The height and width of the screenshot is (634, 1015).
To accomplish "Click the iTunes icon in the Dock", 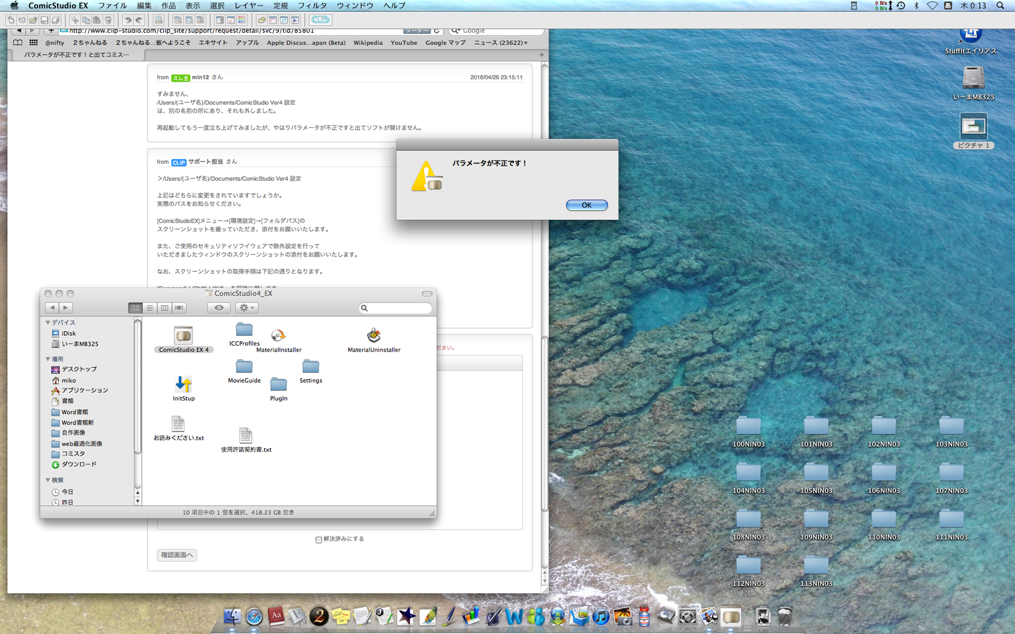I will tap(600, 616).
